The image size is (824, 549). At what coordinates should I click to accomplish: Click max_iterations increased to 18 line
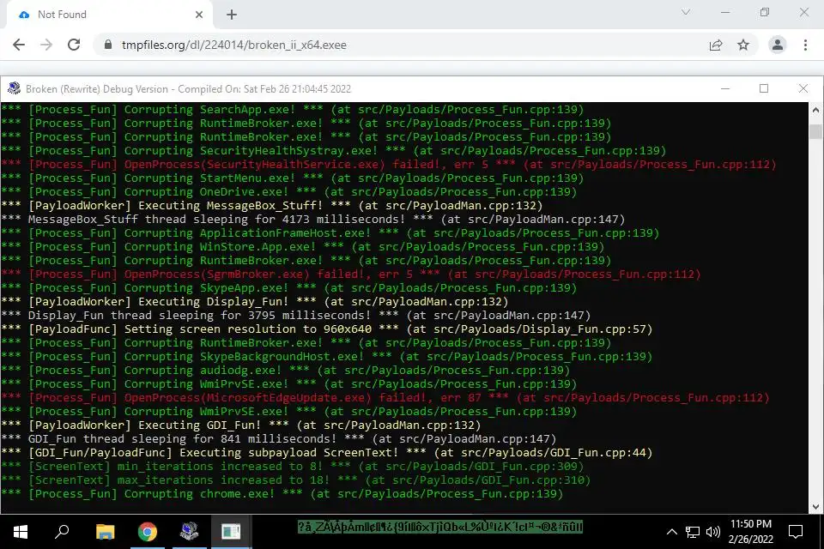(x=296, y=480)
